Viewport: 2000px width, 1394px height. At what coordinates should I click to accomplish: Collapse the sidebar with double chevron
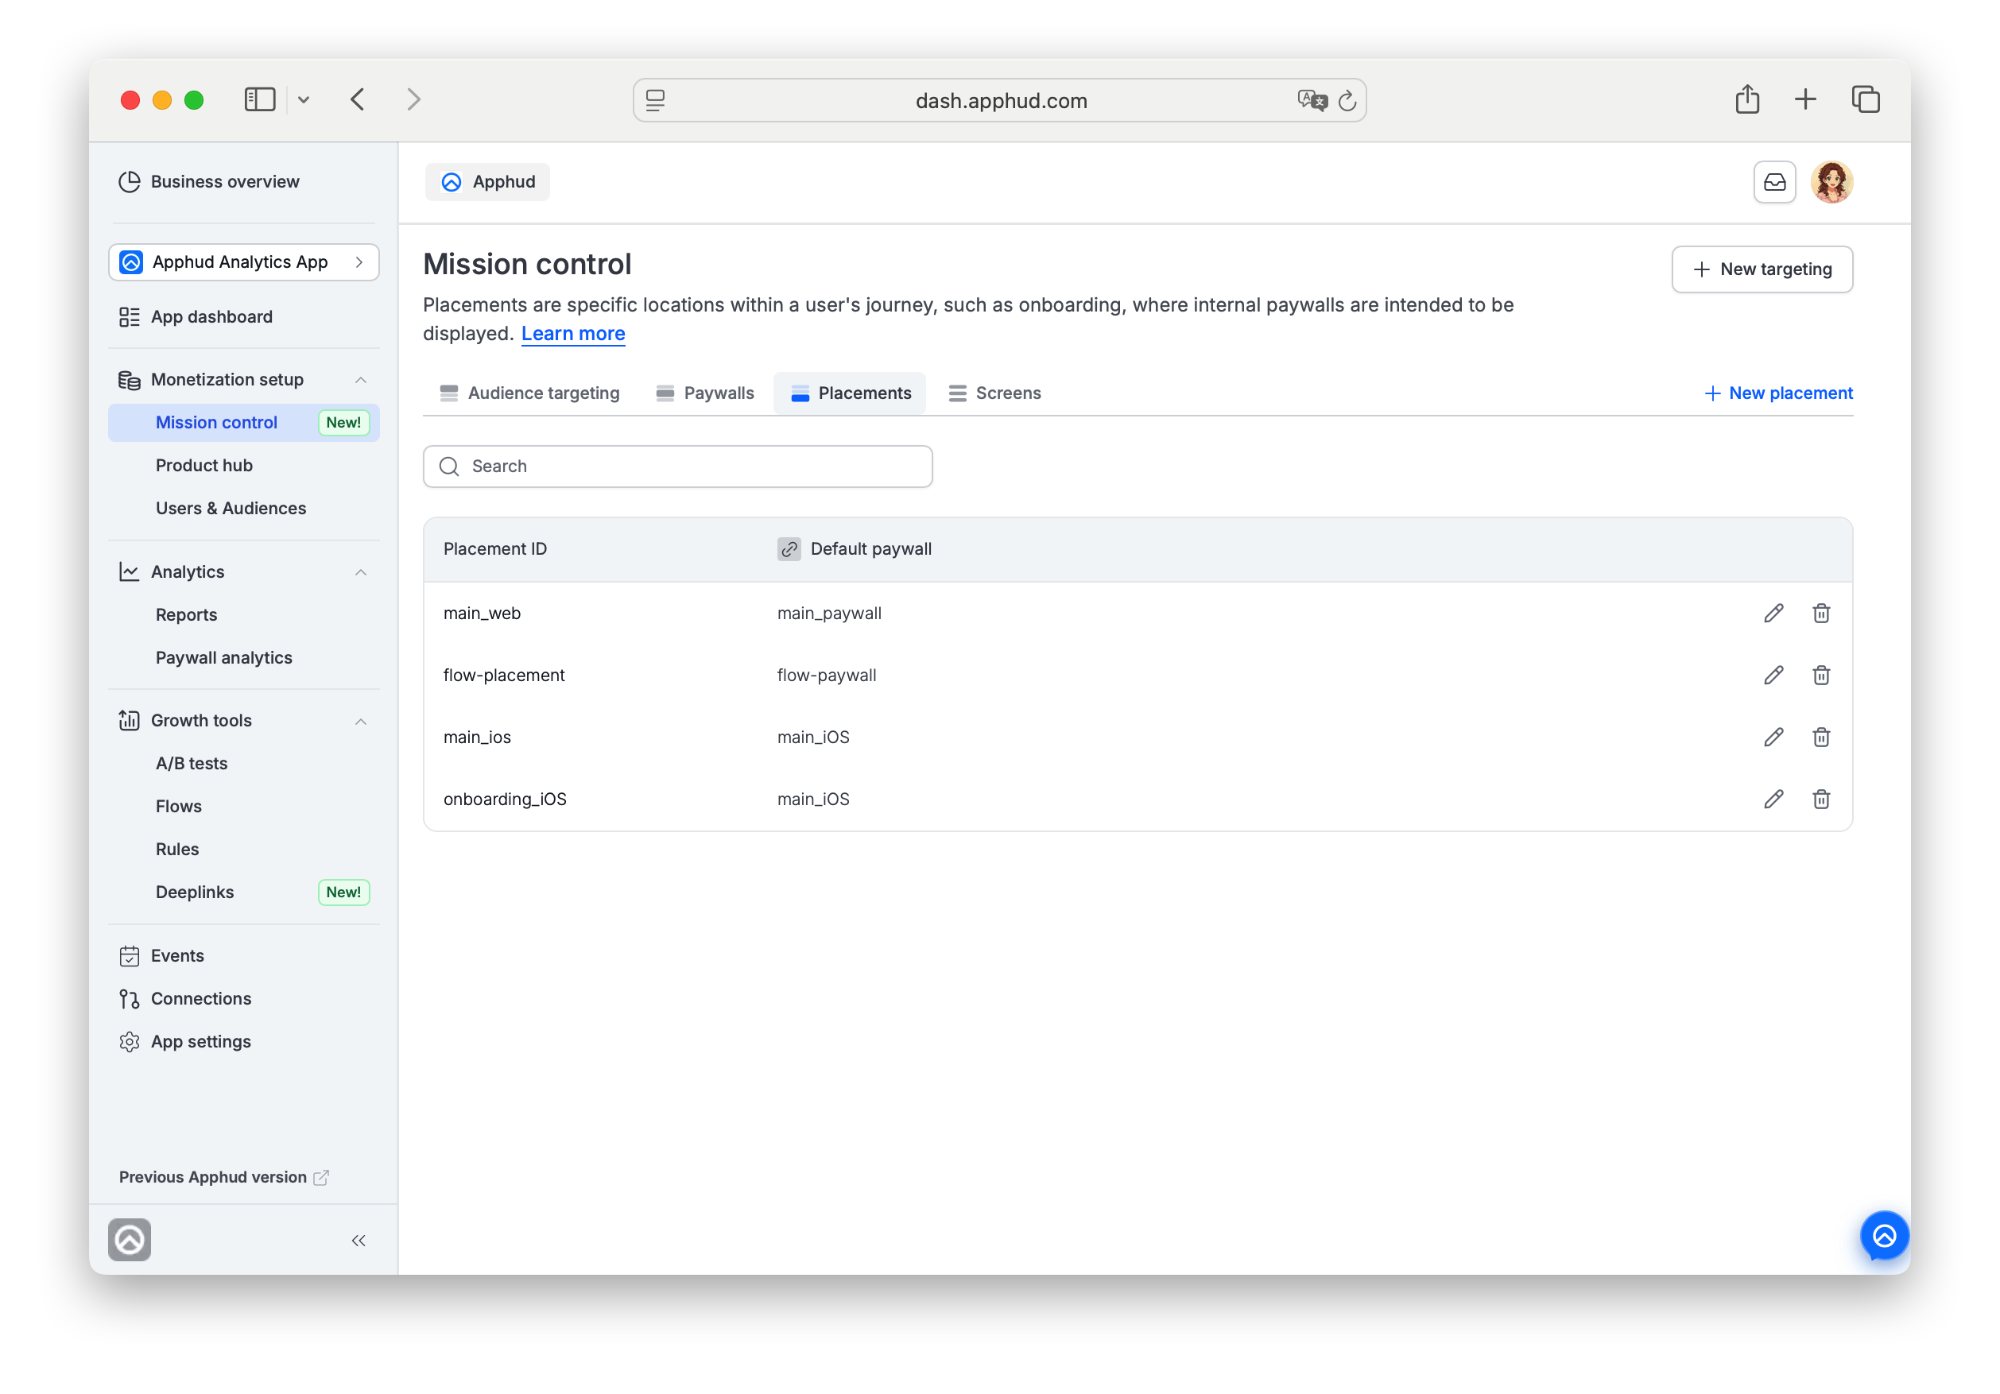tap(358, 1240)
